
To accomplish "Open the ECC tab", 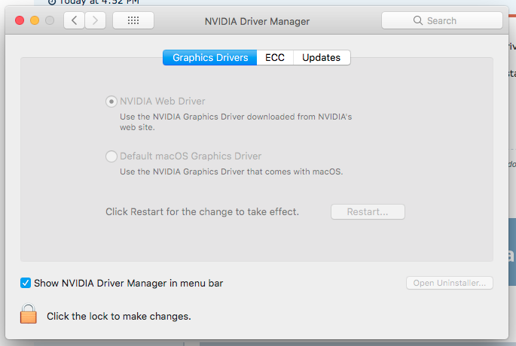I will pyautogui.click(x=275, y=57).
